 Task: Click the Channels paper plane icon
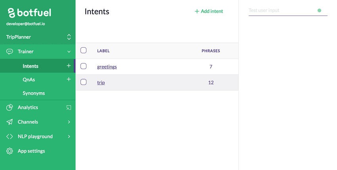tap(10, 122)
